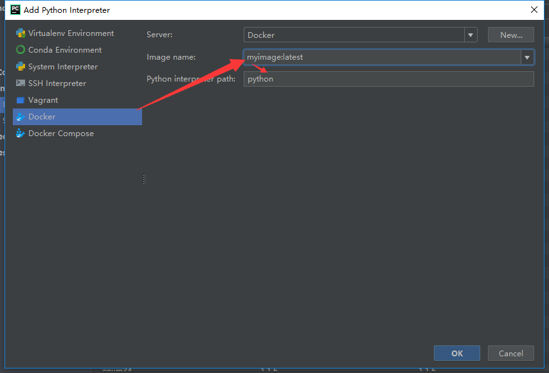Click the 'Server:' label

tap(159, 35)
